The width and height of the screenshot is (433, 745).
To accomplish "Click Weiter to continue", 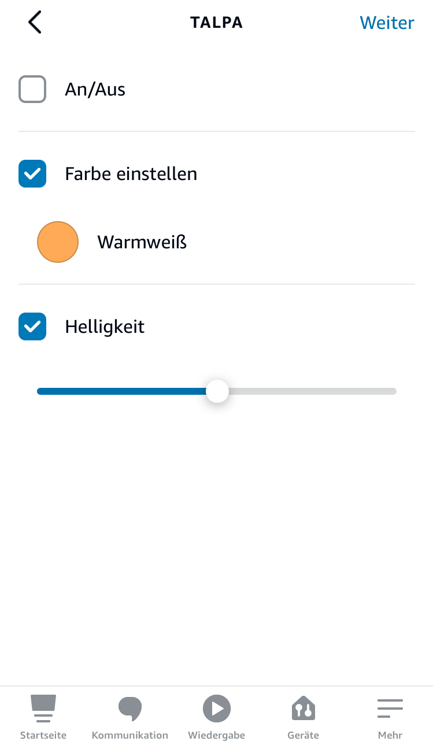I will point(387,23).
